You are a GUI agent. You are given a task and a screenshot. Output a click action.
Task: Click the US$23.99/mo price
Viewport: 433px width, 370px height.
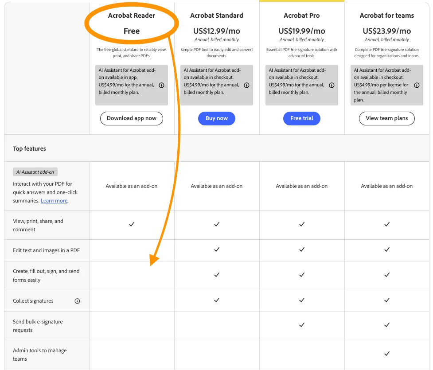386,31
